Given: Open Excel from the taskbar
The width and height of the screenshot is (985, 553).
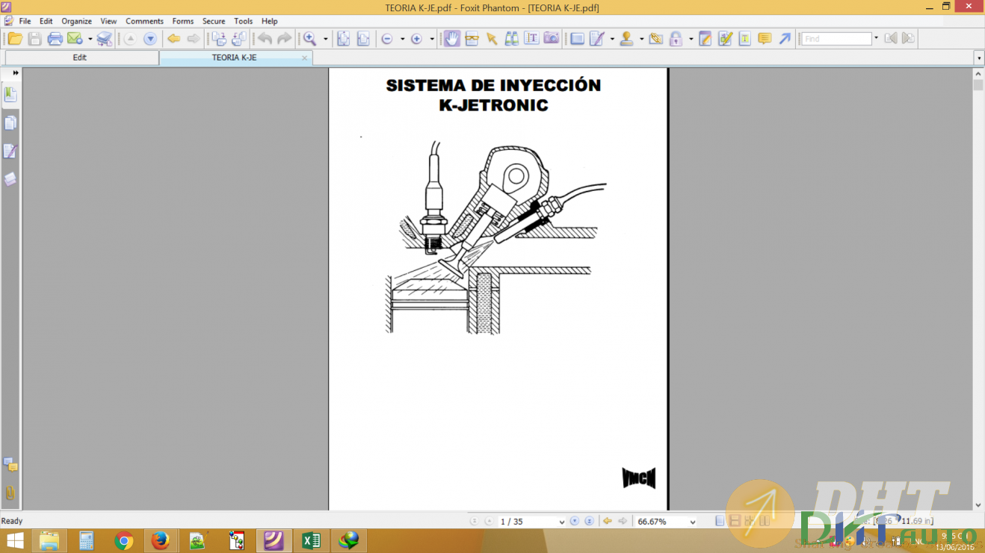Looking at the screenshot, I should tap(312, 541).
